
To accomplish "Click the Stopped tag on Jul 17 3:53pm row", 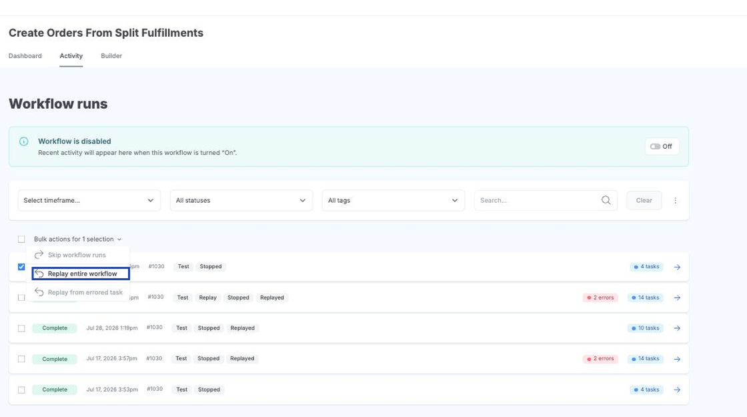I will 209,390.
